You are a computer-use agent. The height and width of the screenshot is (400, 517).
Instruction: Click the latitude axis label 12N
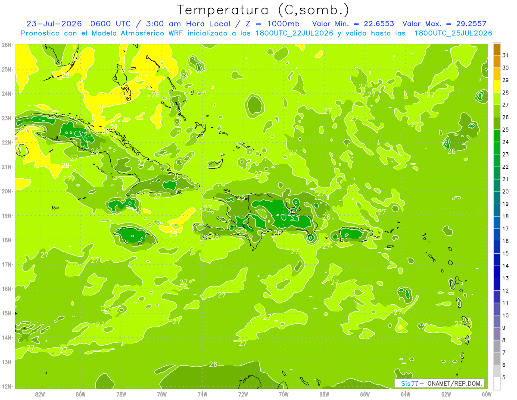[6, 386]
